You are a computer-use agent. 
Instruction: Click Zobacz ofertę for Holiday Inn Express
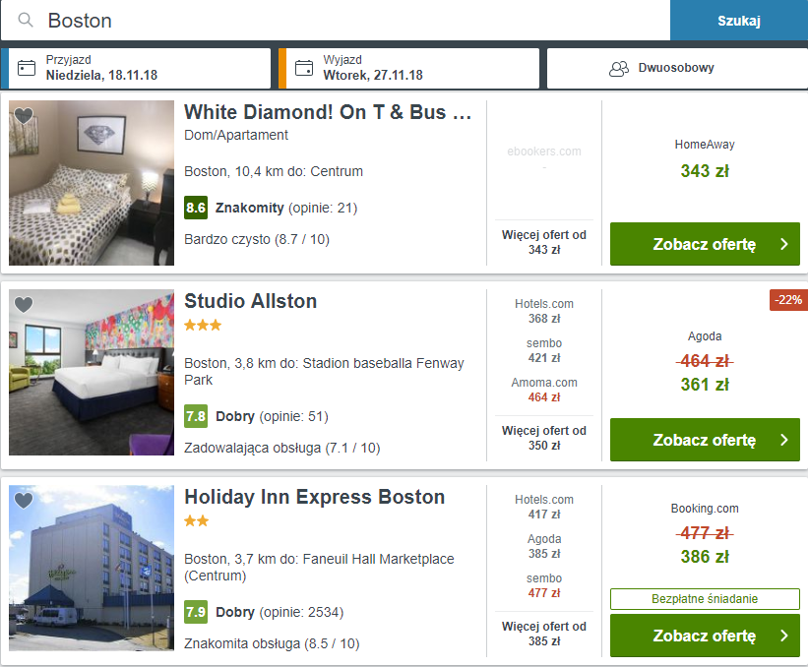click(x=705, y=636)
